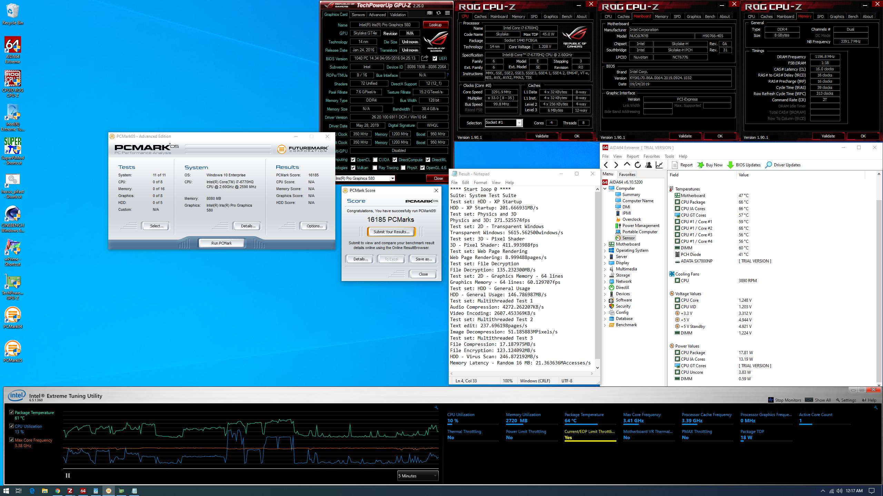Uncheck Package Temperature in Intel XTU
The height and width of the screenshot is (496, 883).
click(x=11, y=412)
